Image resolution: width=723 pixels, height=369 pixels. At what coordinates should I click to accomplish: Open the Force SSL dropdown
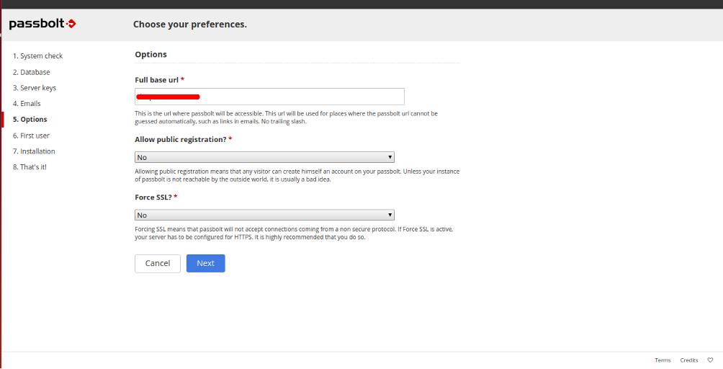[x=265, y=215]
